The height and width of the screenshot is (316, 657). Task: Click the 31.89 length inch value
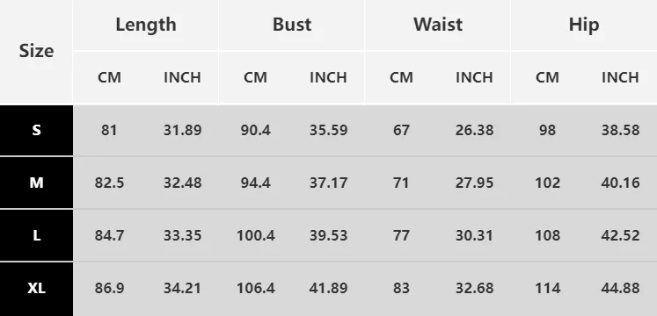(182, 131)
